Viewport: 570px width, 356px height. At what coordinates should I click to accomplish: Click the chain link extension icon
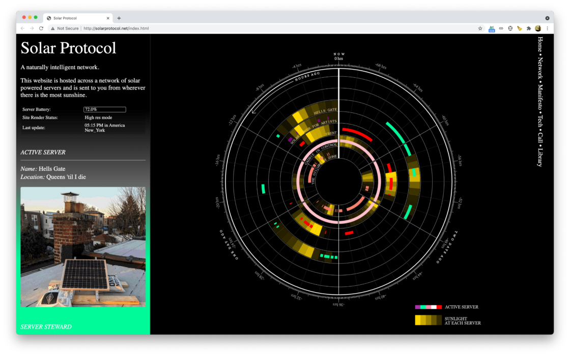pos(501,28)
